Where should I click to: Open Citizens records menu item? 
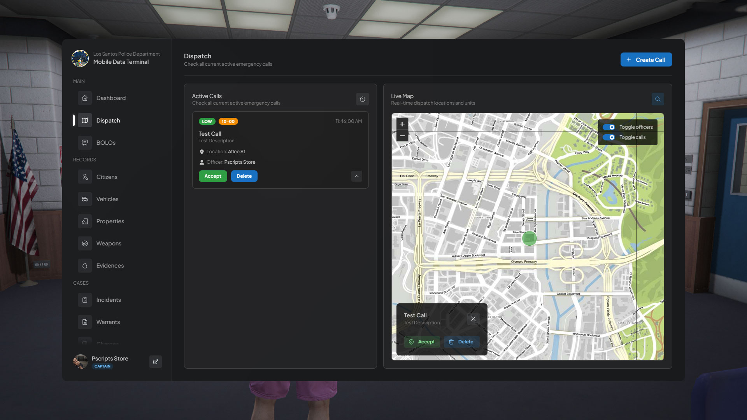(x=107, y=177)
